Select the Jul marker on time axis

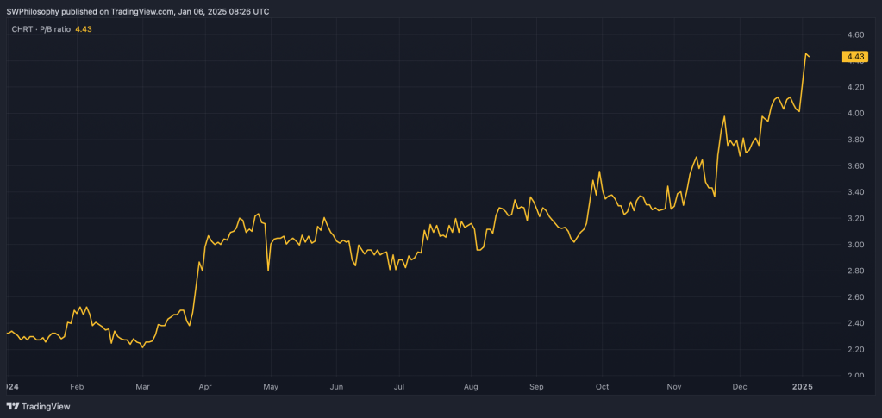[x=399, y=387]
